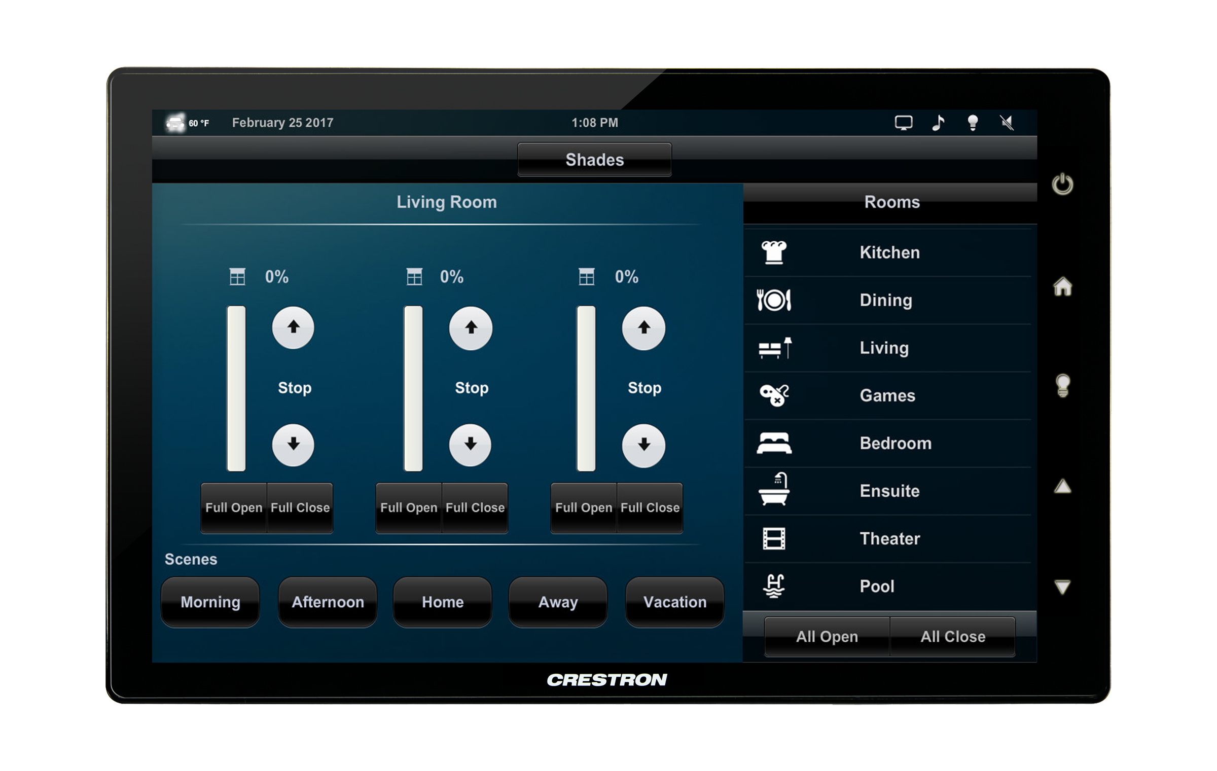Toggle the muted speaker icon in the top bar
Screen dimensions: 1217x771
click(x=1007, y=123)
